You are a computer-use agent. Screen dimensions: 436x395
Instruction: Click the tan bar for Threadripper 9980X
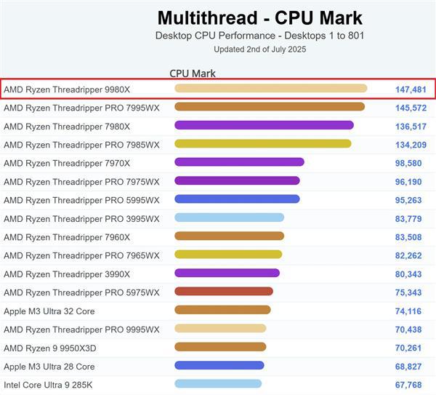tap(270, 89)
